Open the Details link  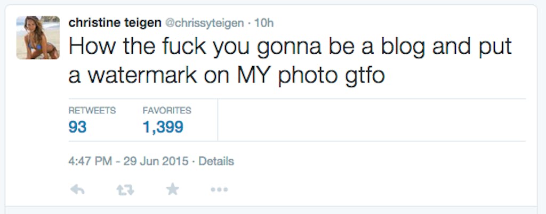pos(216,161)
